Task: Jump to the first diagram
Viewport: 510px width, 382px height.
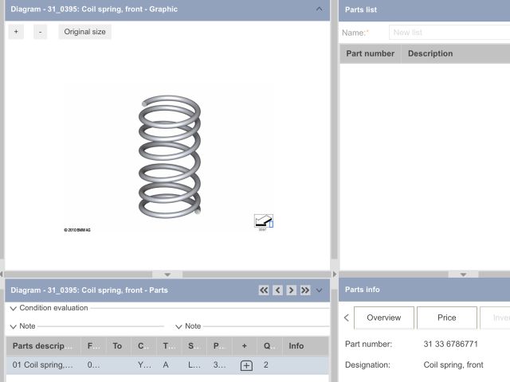Action: point(264,290)
